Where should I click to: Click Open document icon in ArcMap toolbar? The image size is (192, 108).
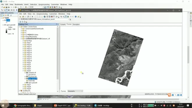pos(4,7)
